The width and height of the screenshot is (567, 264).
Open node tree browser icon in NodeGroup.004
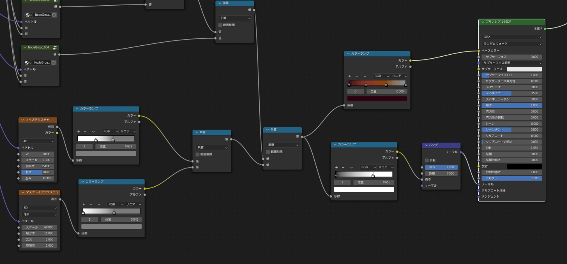(28, 63)
